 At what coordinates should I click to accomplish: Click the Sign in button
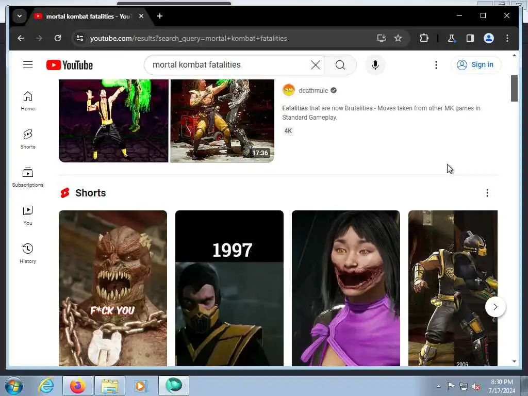click(475, 64)
